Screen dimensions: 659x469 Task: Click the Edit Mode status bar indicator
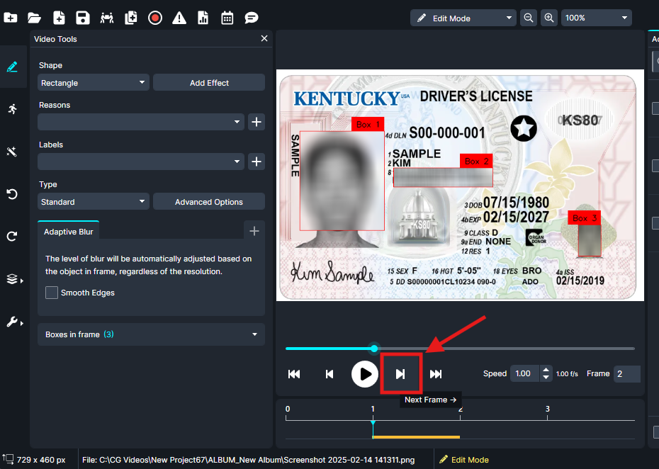click(464, 460)
